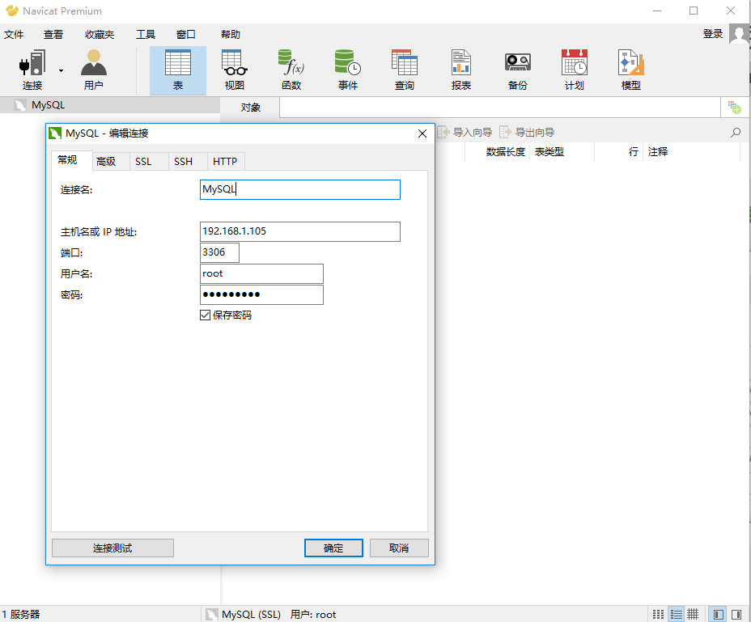Open the Tables view icon
The width and height of the screenshot is (751, 622).
[178, 69]
